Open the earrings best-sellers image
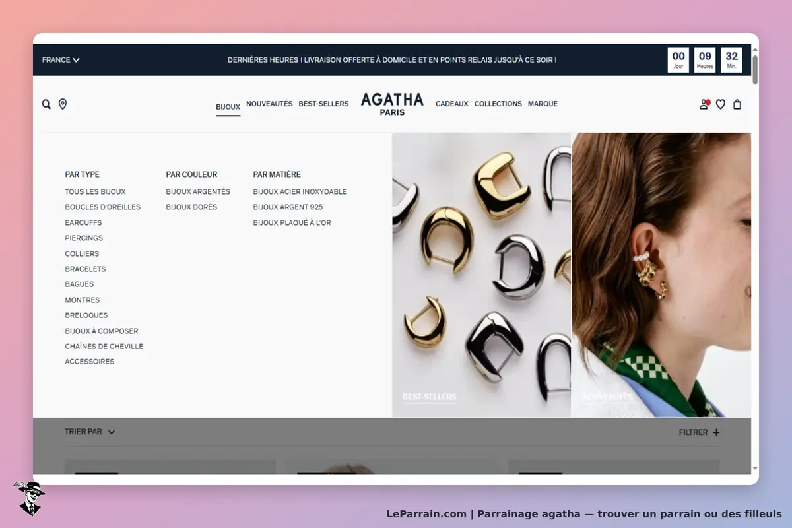Image resolution: width=792 pixels, height=528 pixels. [x=482, y=275]
